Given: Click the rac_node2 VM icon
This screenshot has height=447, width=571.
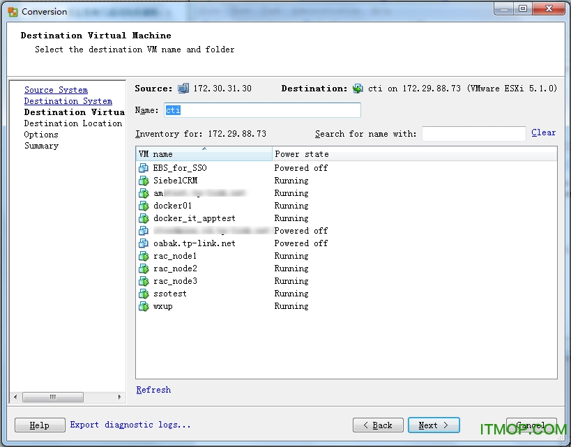Looking at the screenshot, I should 144,268.
